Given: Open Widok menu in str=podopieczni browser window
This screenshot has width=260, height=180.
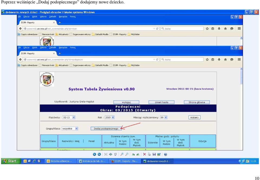Looking at the screenshot, I should coord(35,48).
